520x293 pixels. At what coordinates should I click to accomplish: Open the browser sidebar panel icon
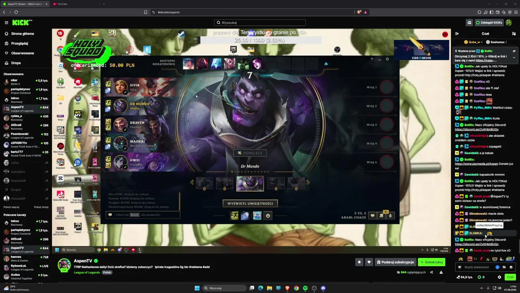point(492,12)
